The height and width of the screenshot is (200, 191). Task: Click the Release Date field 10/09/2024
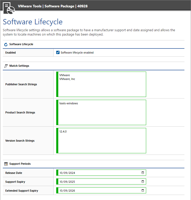pyautogui.click(x=101, y=173)
